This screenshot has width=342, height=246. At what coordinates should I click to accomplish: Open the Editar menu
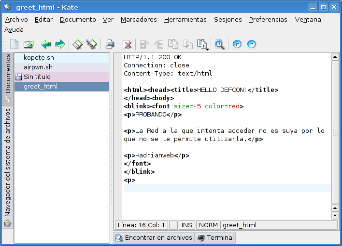pos(43,20)
